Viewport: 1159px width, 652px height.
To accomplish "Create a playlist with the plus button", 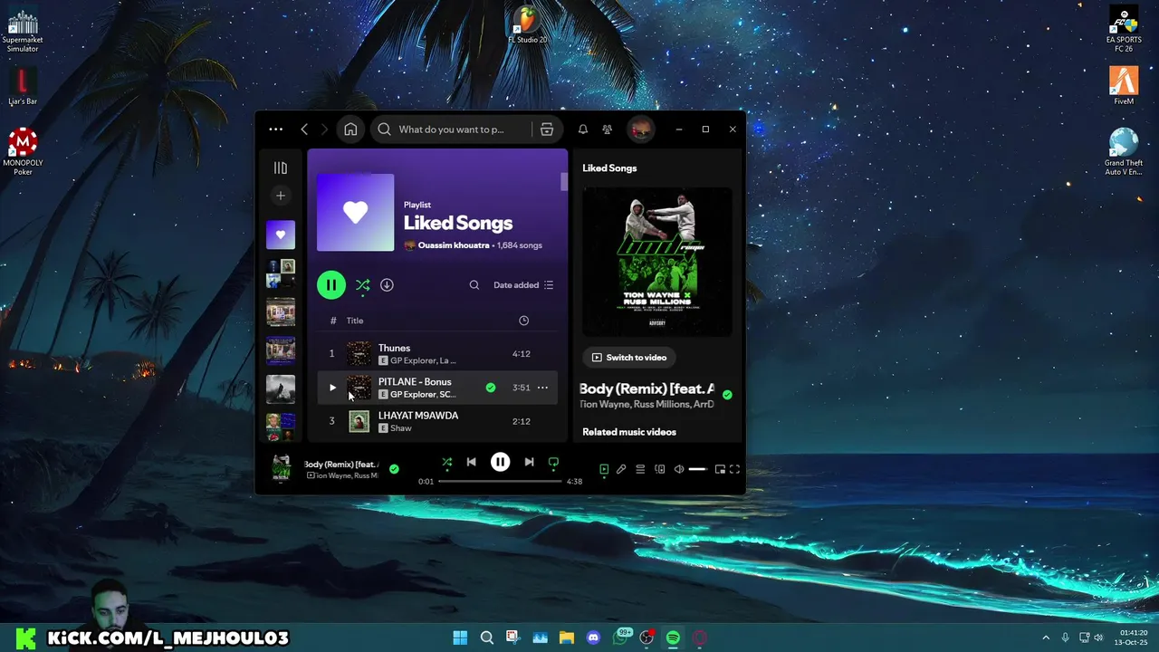I will tap(281, 196).
